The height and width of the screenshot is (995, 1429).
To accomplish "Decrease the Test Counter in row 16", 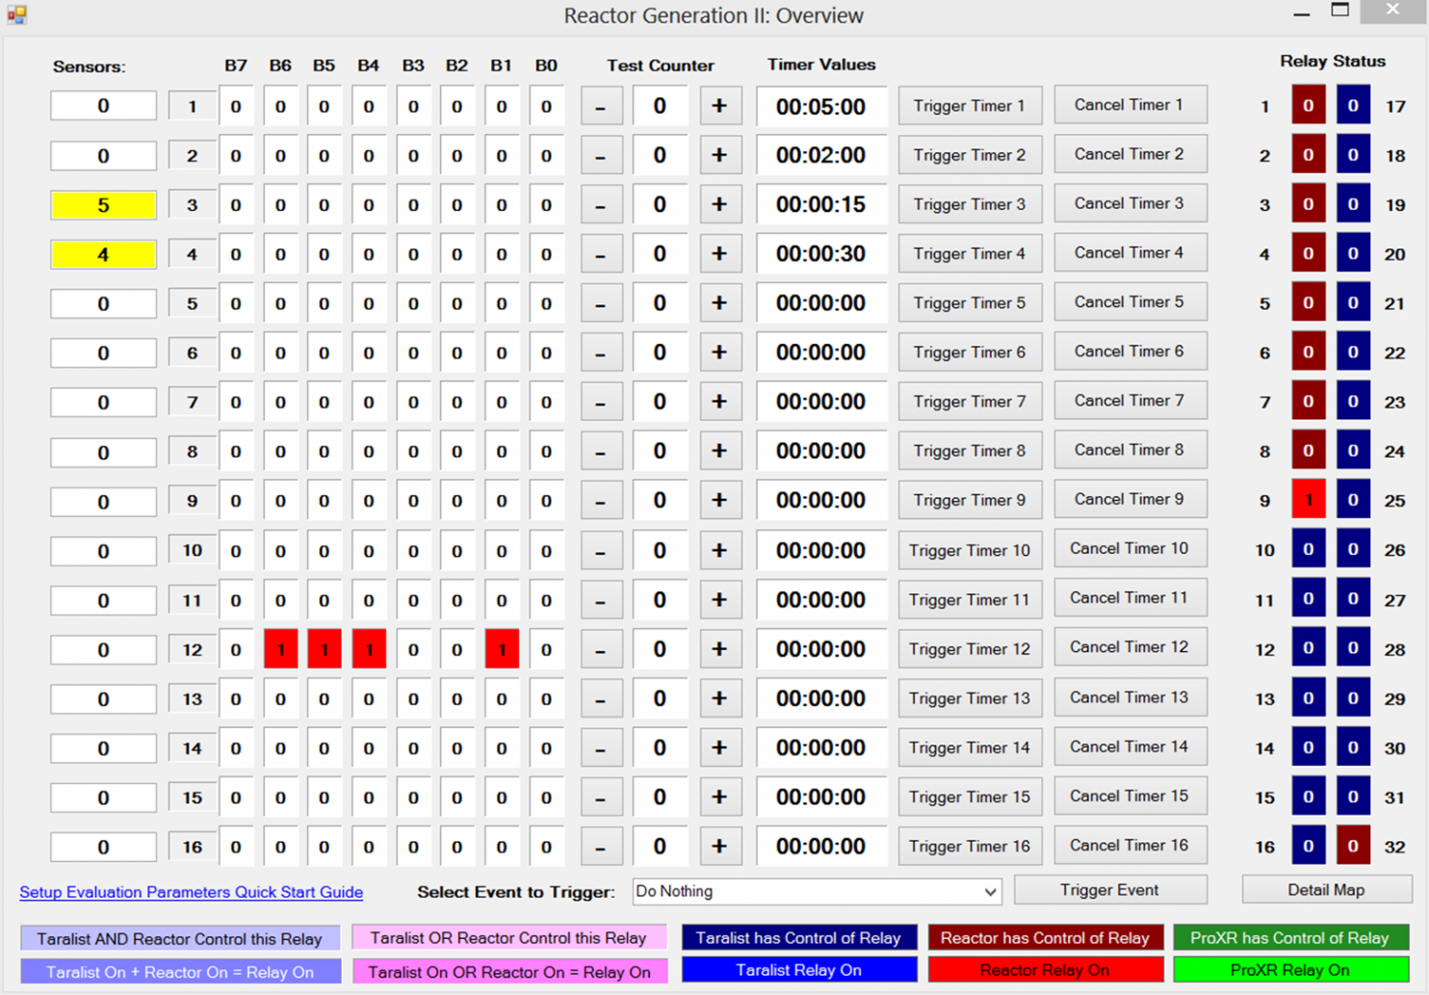I will [x=601, y=848].
